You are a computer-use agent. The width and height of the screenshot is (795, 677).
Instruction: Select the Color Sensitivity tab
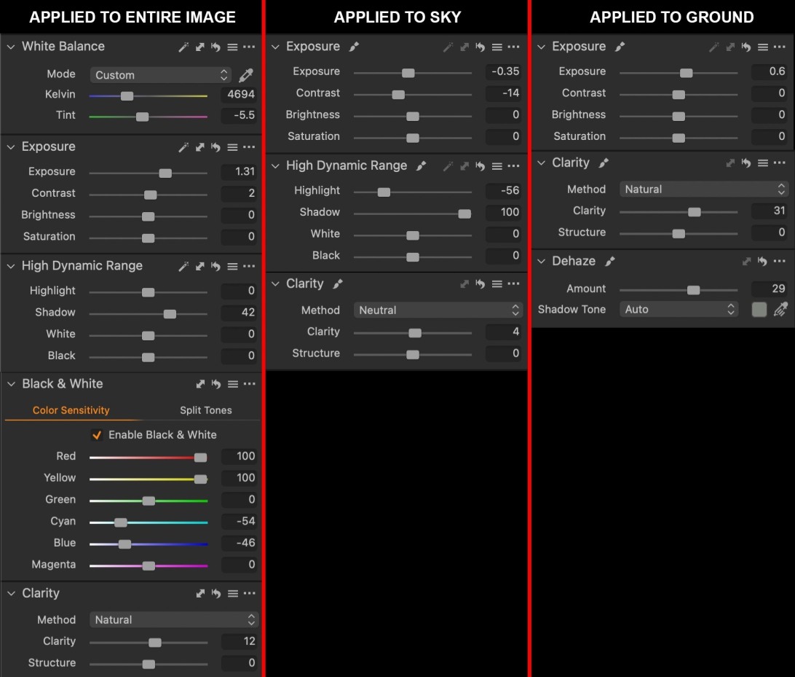coord(71,410)
